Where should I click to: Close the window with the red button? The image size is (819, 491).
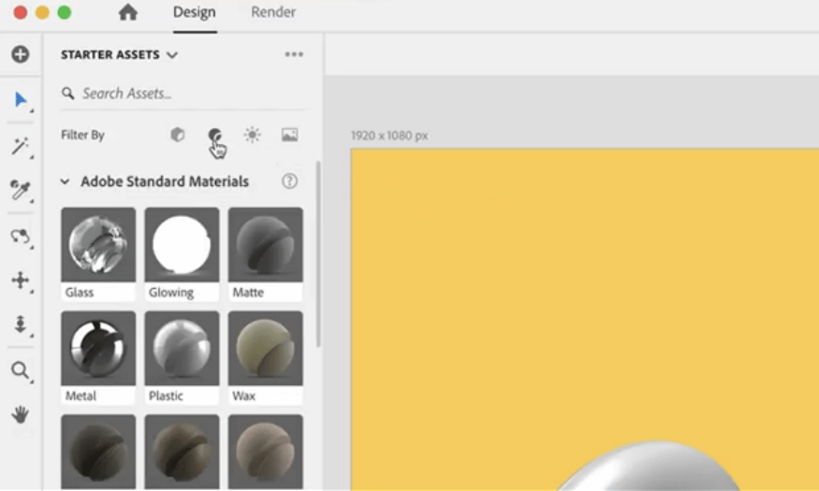click(21, 12)
